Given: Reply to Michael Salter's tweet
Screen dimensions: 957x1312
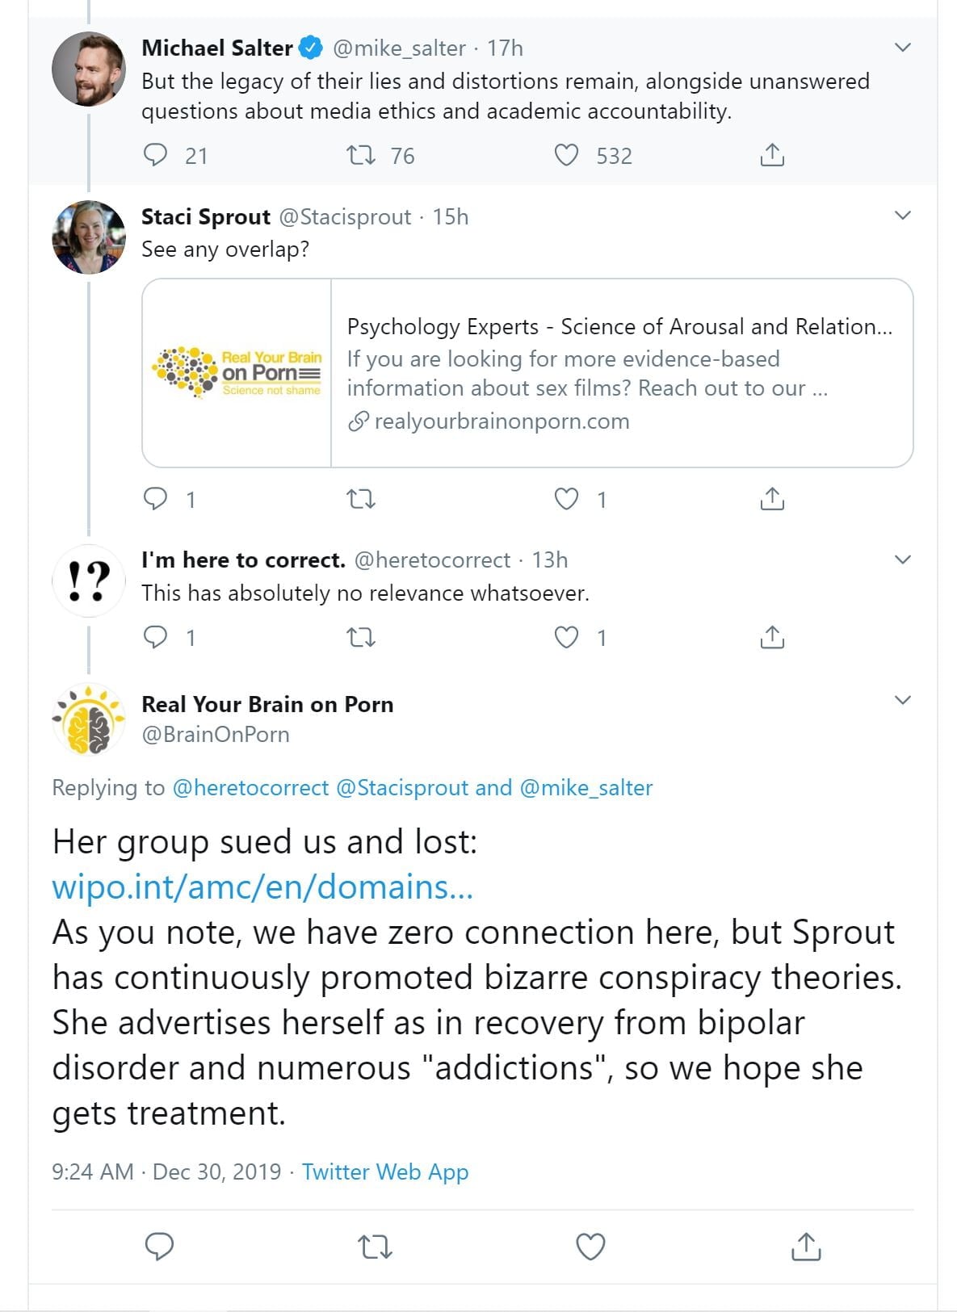Looking at the screenshot, I should click(x=155, y=154).
